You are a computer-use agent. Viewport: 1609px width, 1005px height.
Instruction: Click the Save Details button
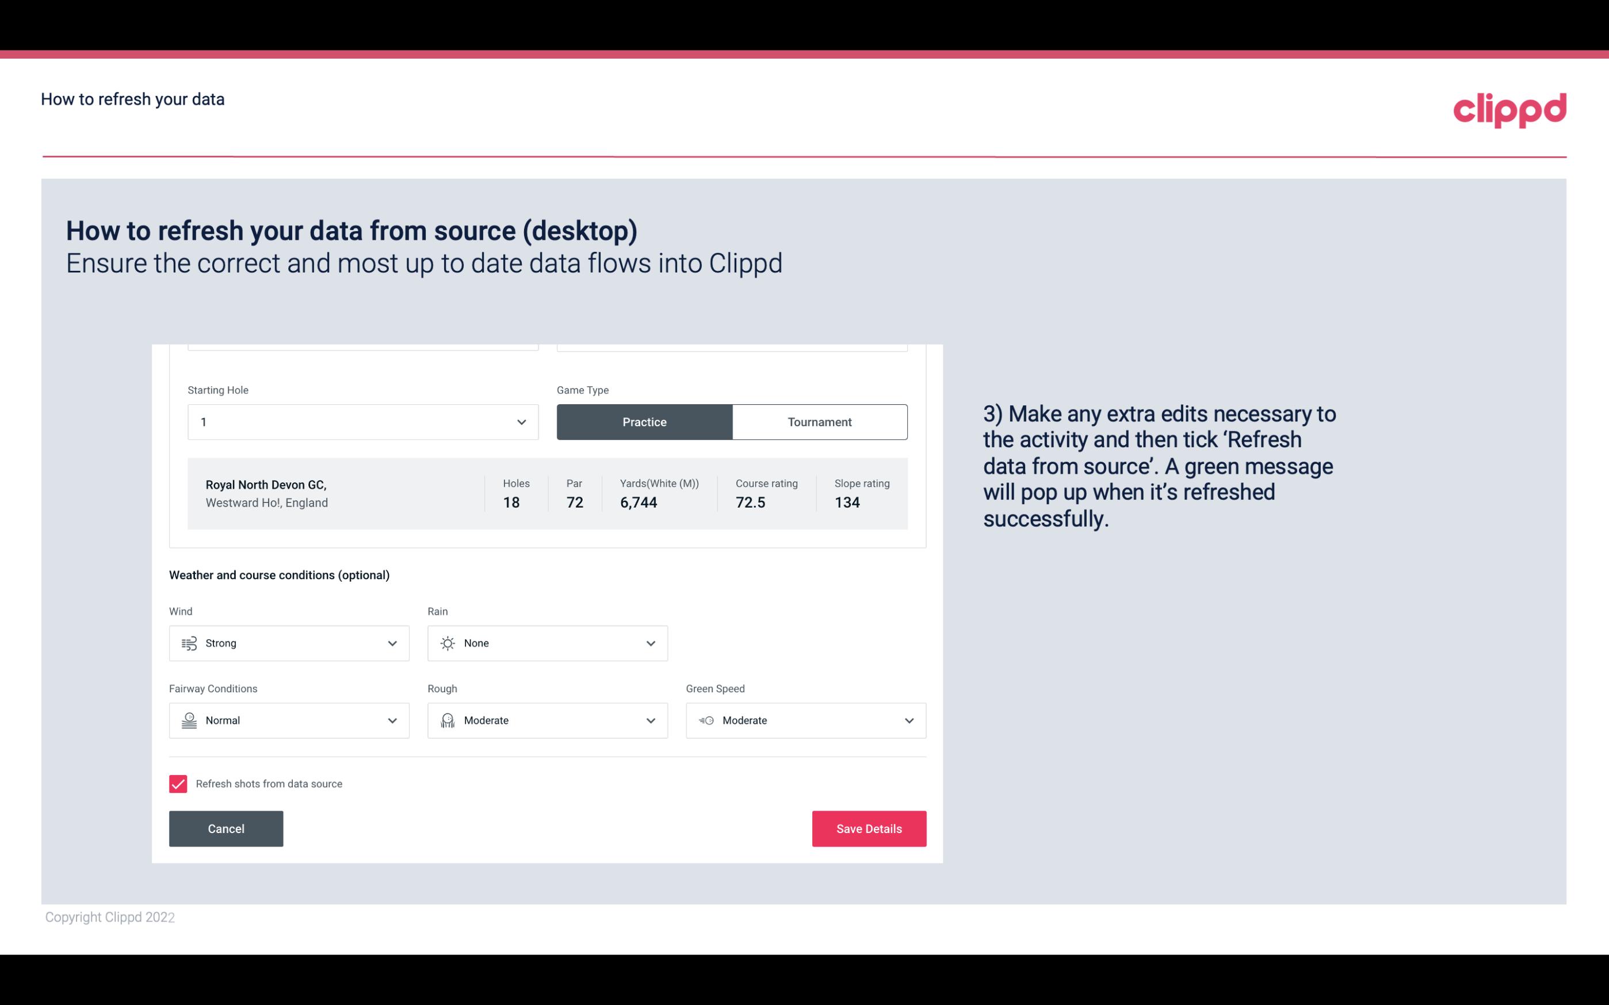coord(870,828)
